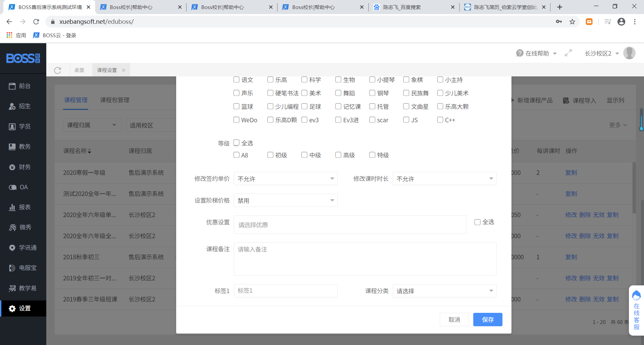Viewport: 644px width, 345px height.
Task: Check the WeDo subject checkbox
Action: tap(236, 120)
